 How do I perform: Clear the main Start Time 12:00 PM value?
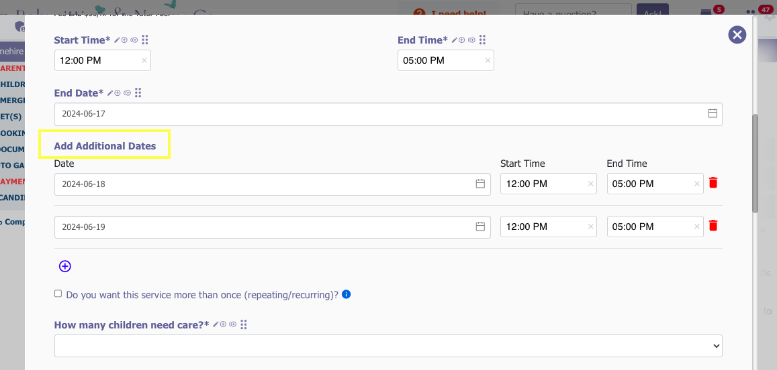point(144,60)
